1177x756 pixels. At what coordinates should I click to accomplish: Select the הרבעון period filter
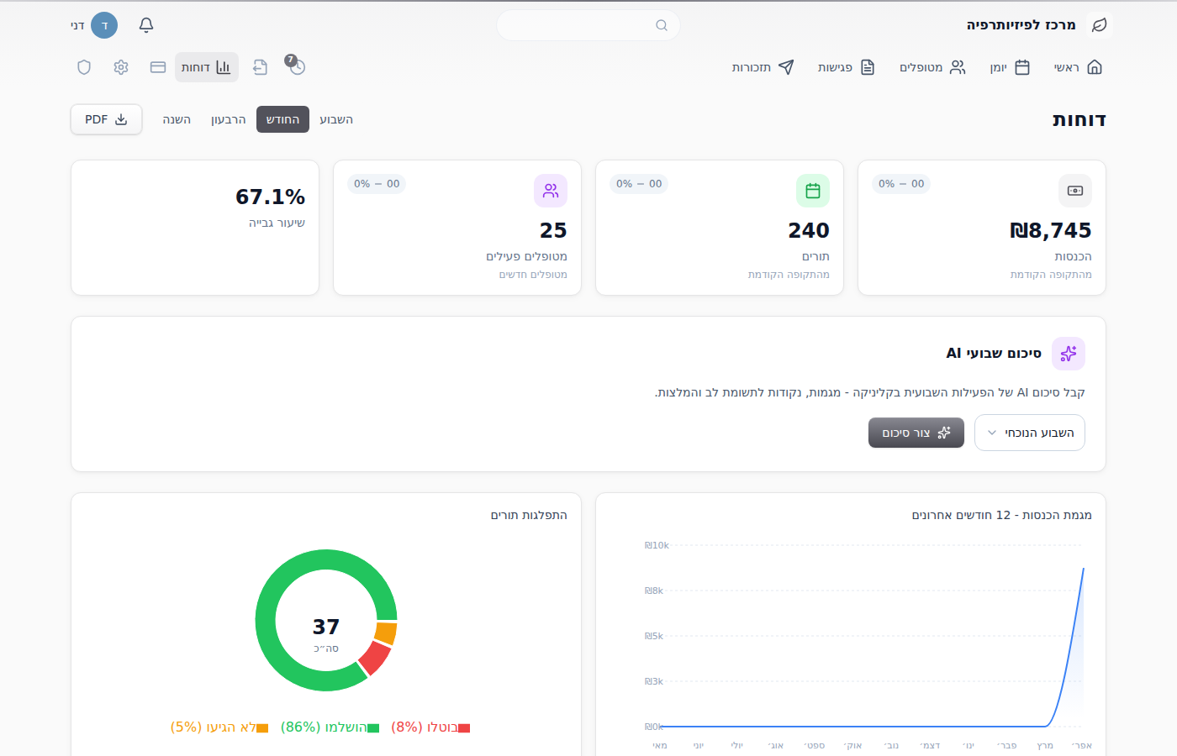229,119
